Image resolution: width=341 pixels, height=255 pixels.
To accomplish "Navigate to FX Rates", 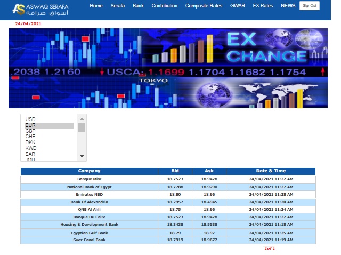I will (263, 6).
